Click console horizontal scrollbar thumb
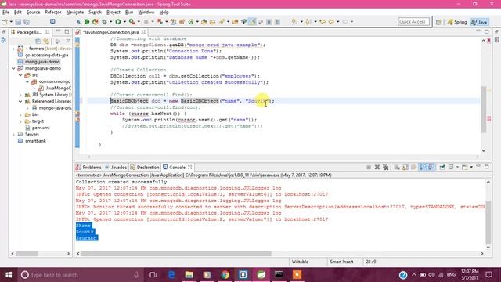Image resolution: width=501 pixels, height=282 pixels. click(176, 254)
